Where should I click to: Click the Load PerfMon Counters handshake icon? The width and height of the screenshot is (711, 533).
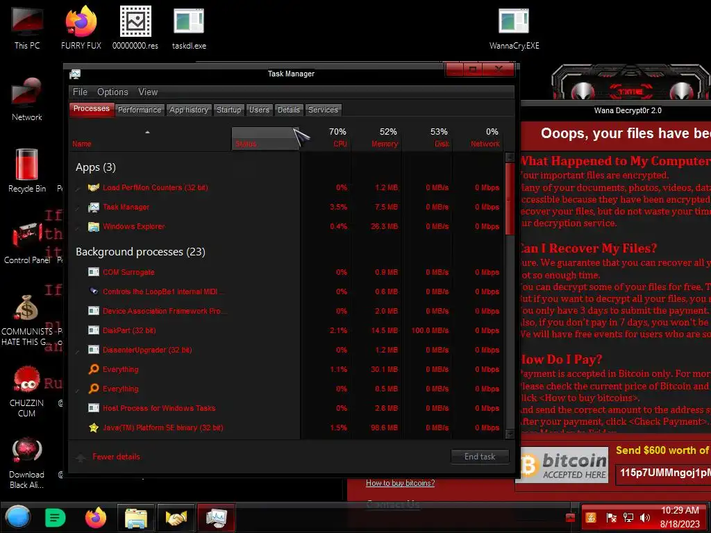click(94, 187)
